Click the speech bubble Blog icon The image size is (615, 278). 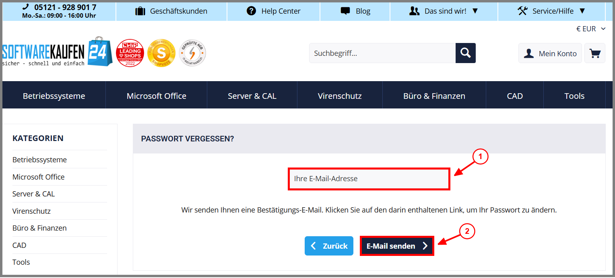(x=345, y=11)
